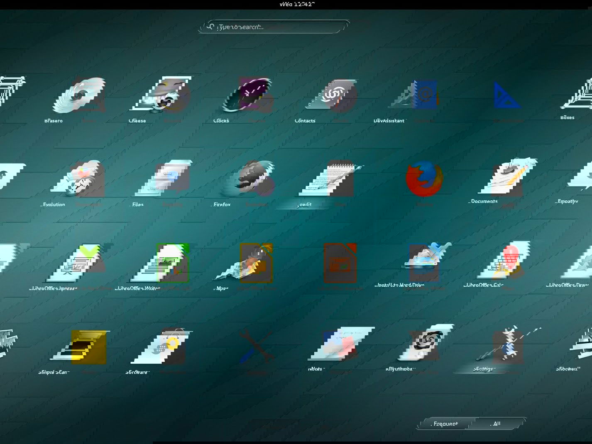This screenshot has width=592, height=444.
Task: Click the 'Boxes' app label
Action: [x=568, y=117]
